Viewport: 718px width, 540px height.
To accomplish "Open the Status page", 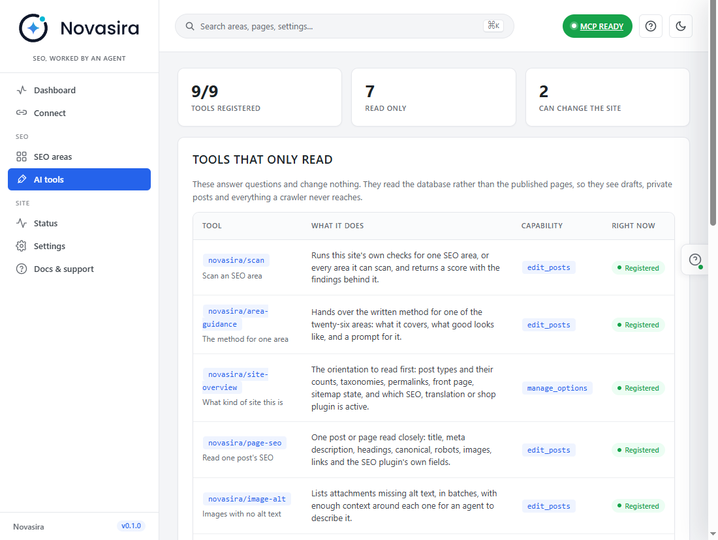I will click(x=79, y=223).
